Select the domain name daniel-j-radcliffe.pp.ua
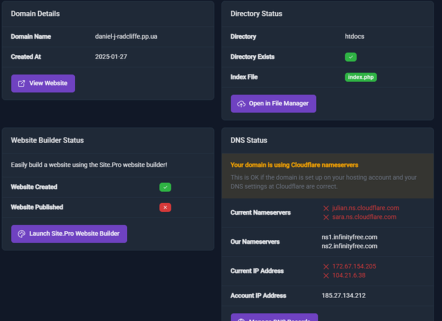This screenshot has width=442, height=321. pos(126,37)
